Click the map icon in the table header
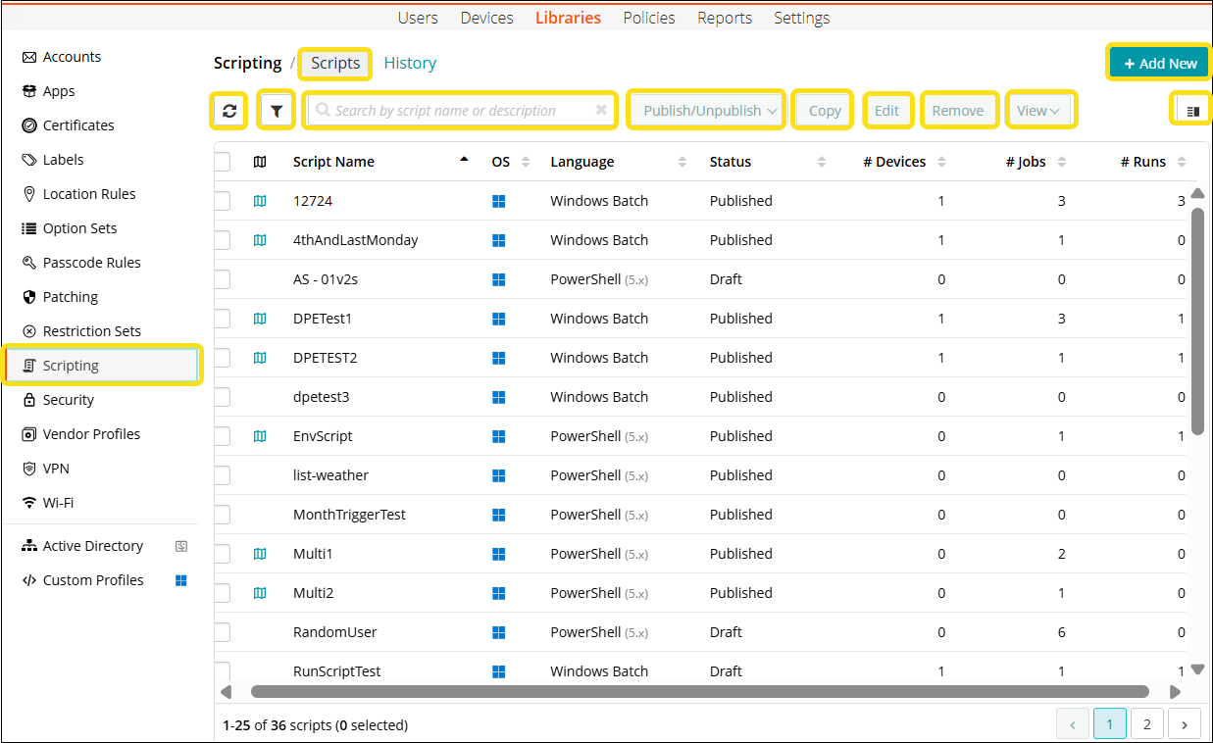The height and width of the screenshot is (743, 1213). pos(260,162)
